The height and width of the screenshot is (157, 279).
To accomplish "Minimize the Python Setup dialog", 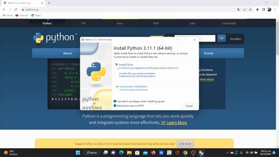I will pos(177,40).
